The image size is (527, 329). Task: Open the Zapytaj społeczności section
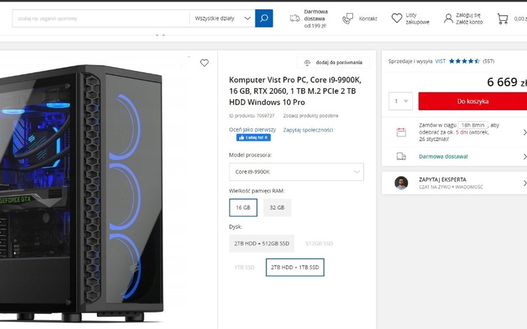(x=308, y=130)
